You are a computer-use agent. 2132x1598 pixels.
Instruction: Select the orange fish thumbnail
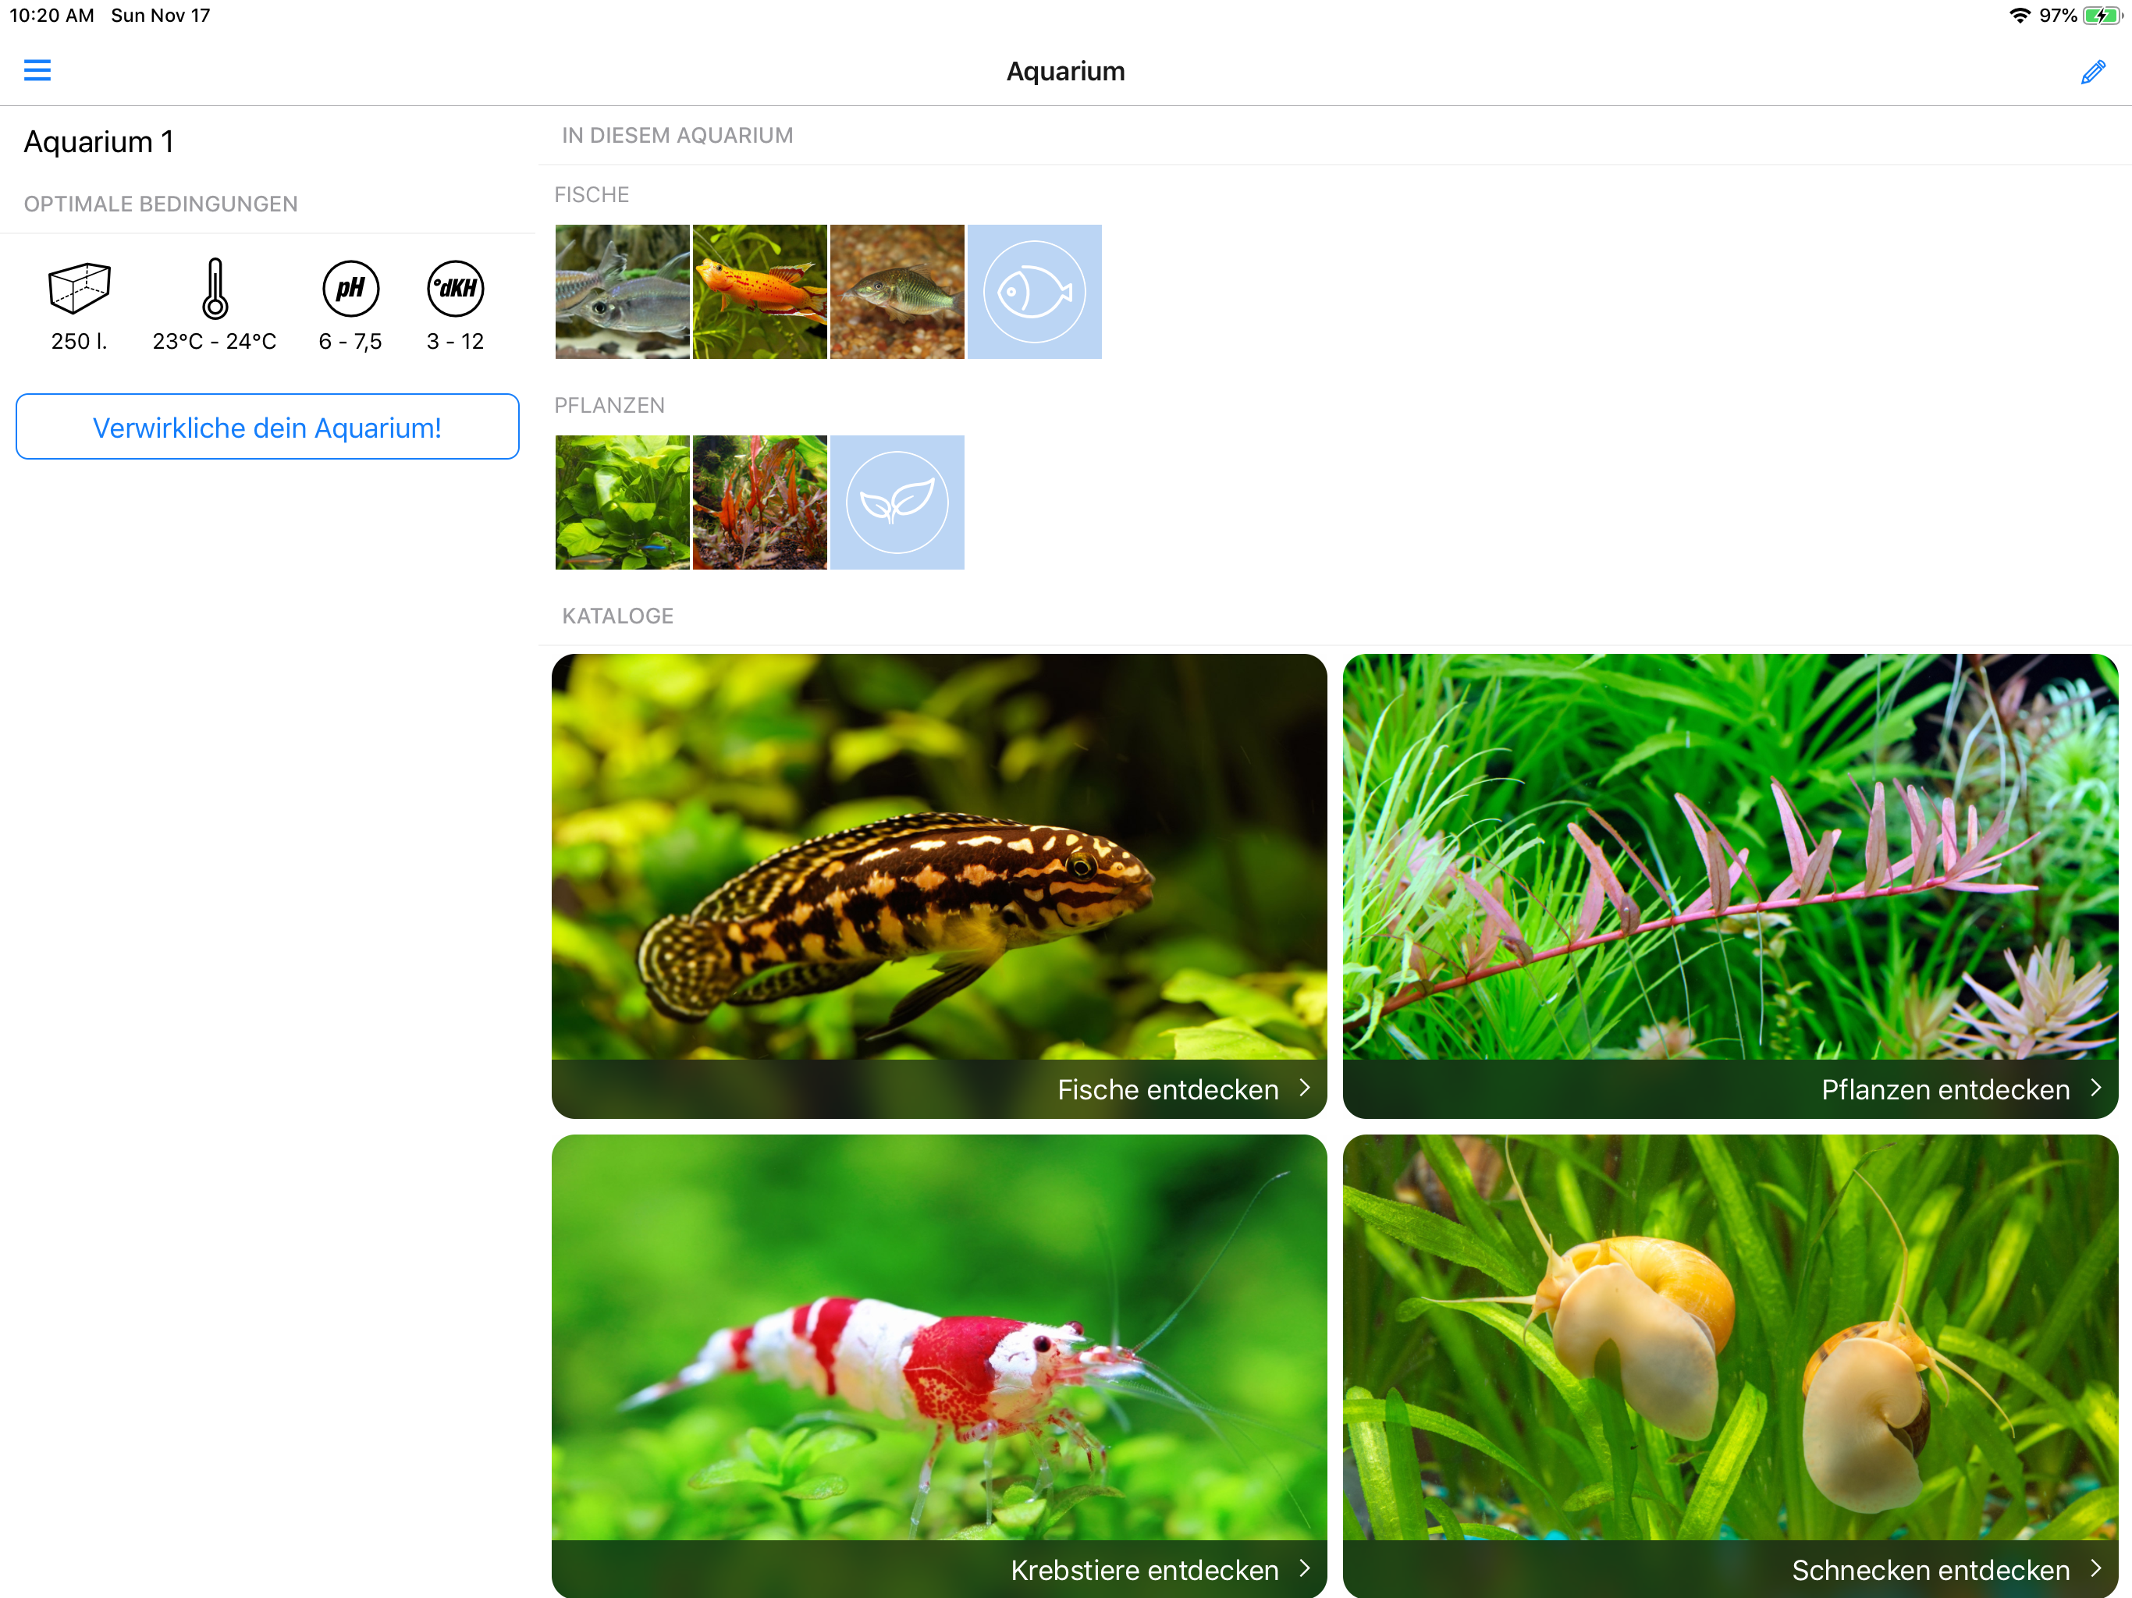pyautogui.click(x=759, y=292)
